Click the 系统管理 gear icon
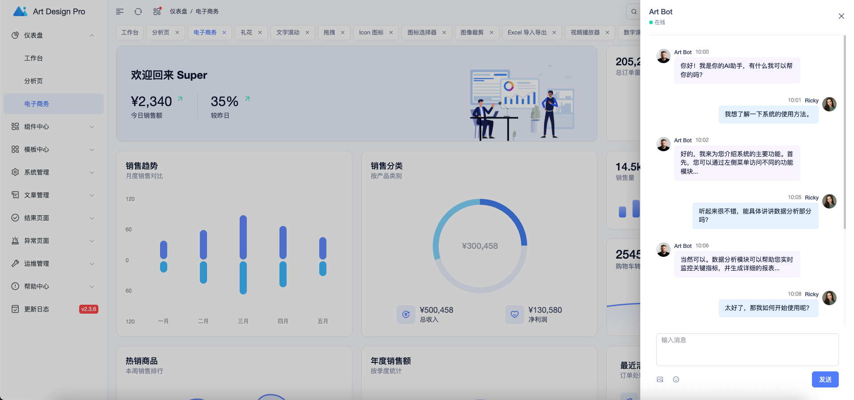Screen dimensions: 854x400 click(15, 172)
